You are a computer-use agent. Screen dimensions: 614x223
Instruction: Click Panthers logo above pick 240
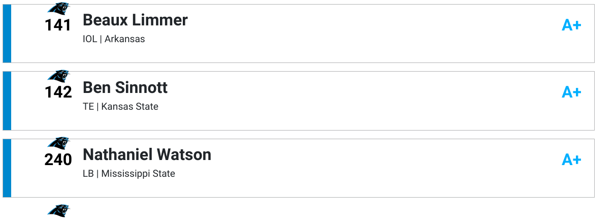point(58,143)
